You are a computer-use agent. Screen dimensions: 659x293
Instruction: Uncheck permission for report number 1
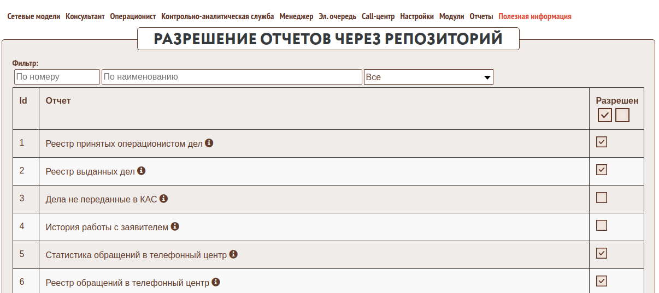pyautogui.click(x=602, y=142)
